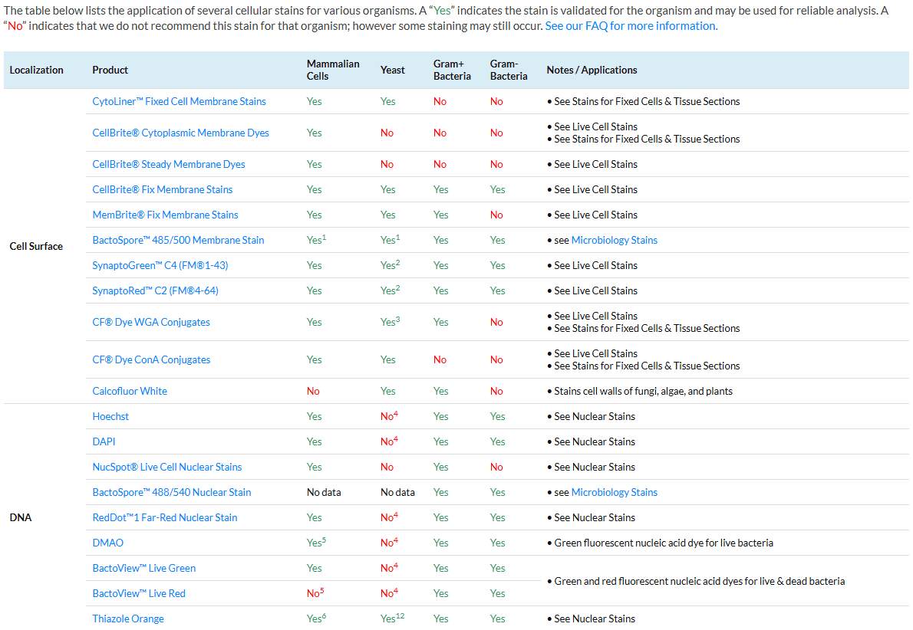913x630 pixels.
Task: Open the DMAO product link
Action: point(107,543)
